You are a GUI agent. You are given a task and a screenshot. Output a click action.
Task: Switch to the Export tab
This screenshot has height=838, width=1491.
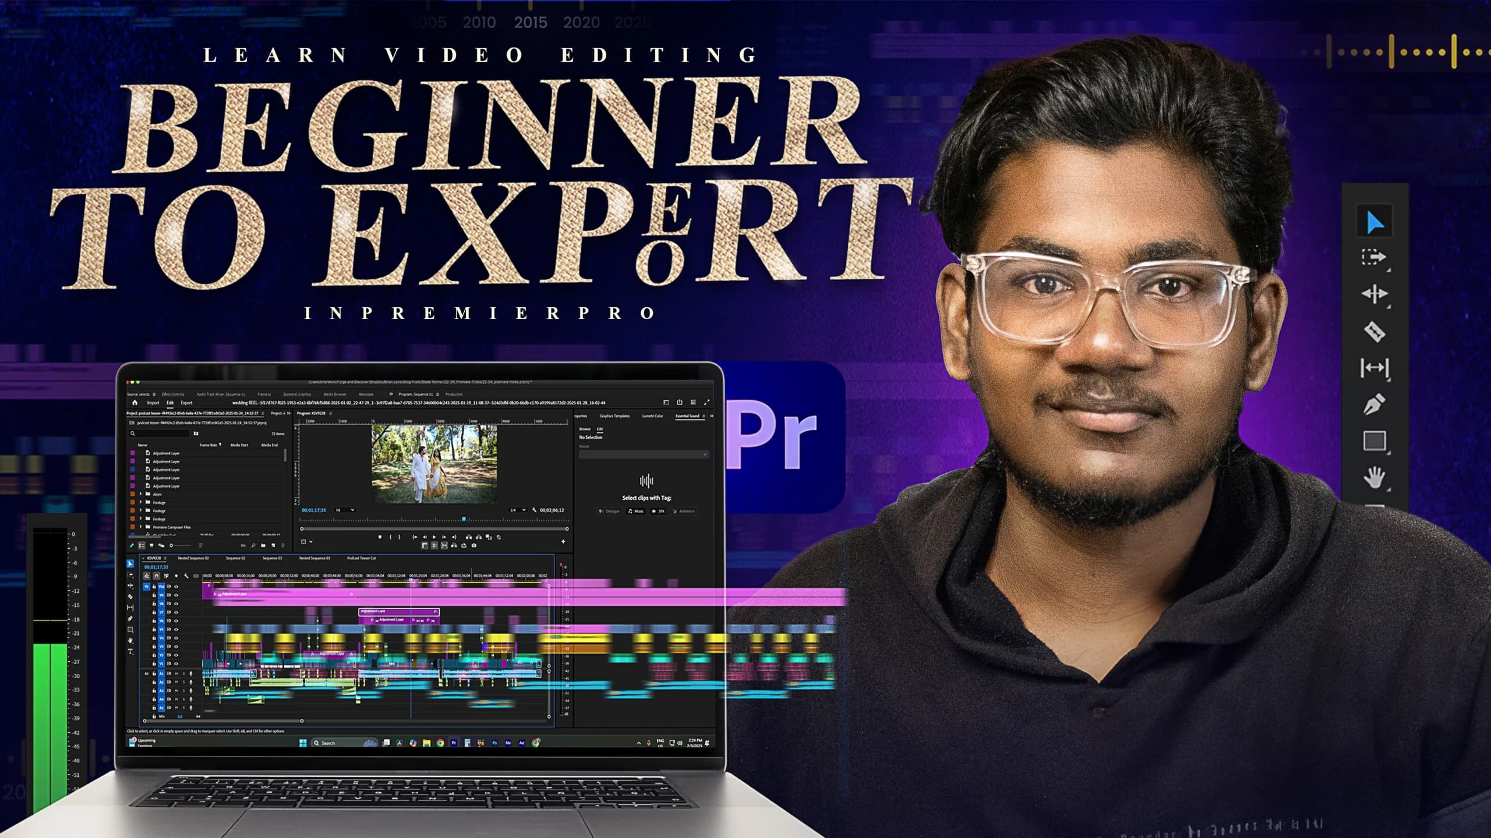(x=186, y=403)
